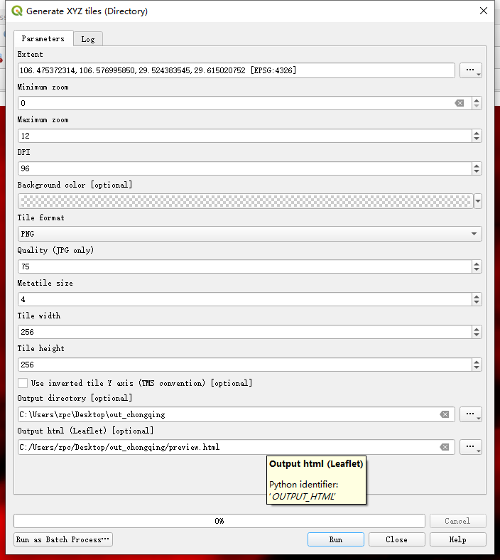Click the QGIS logo in title bar
This screenshot has height=560, width=500.
(17, 11)
